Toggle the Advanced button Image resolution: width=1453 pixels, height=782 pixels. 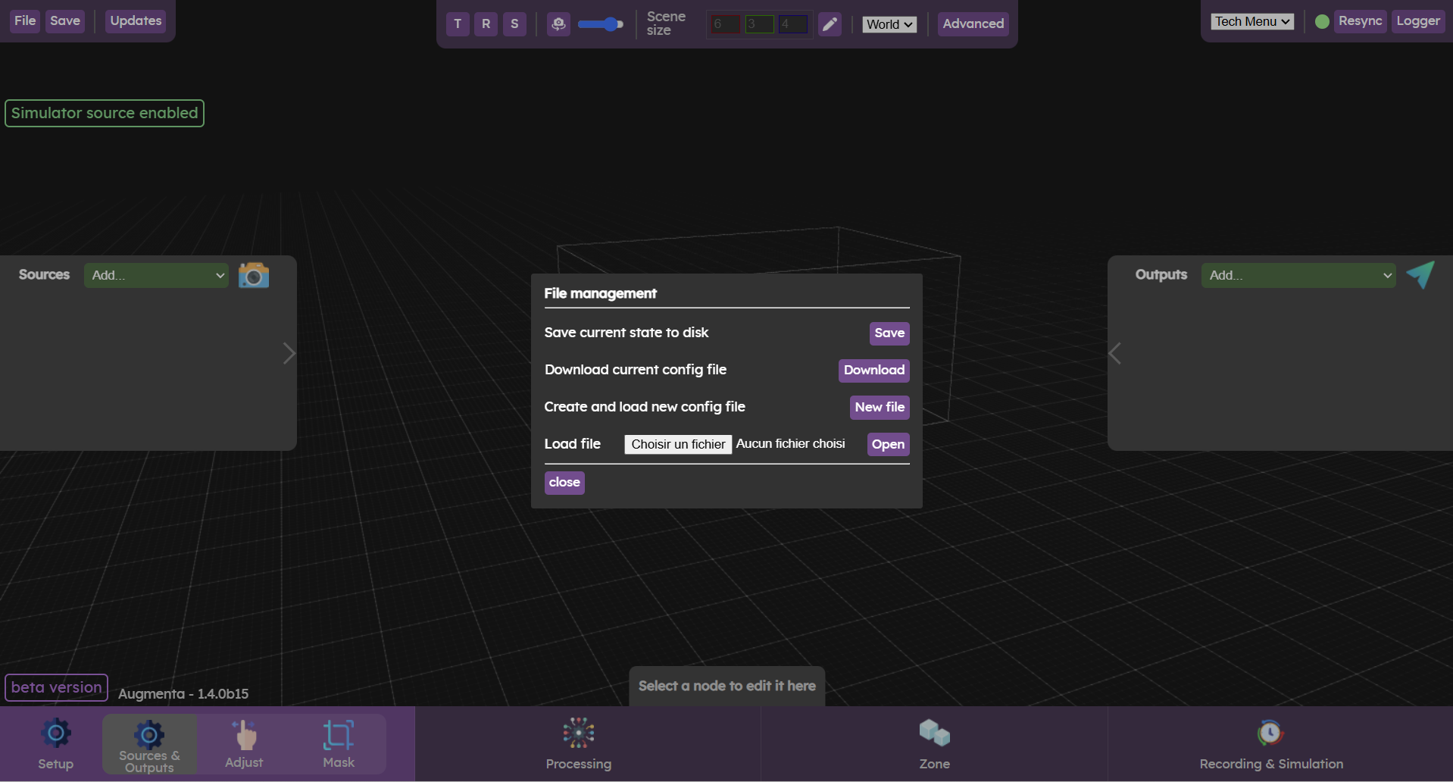[x=973, y=24]
